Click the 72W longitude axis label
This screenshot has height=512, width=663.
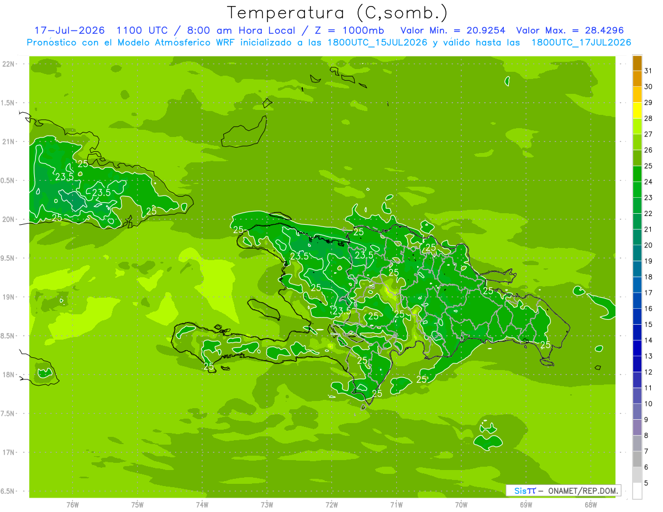coord(331,505)
